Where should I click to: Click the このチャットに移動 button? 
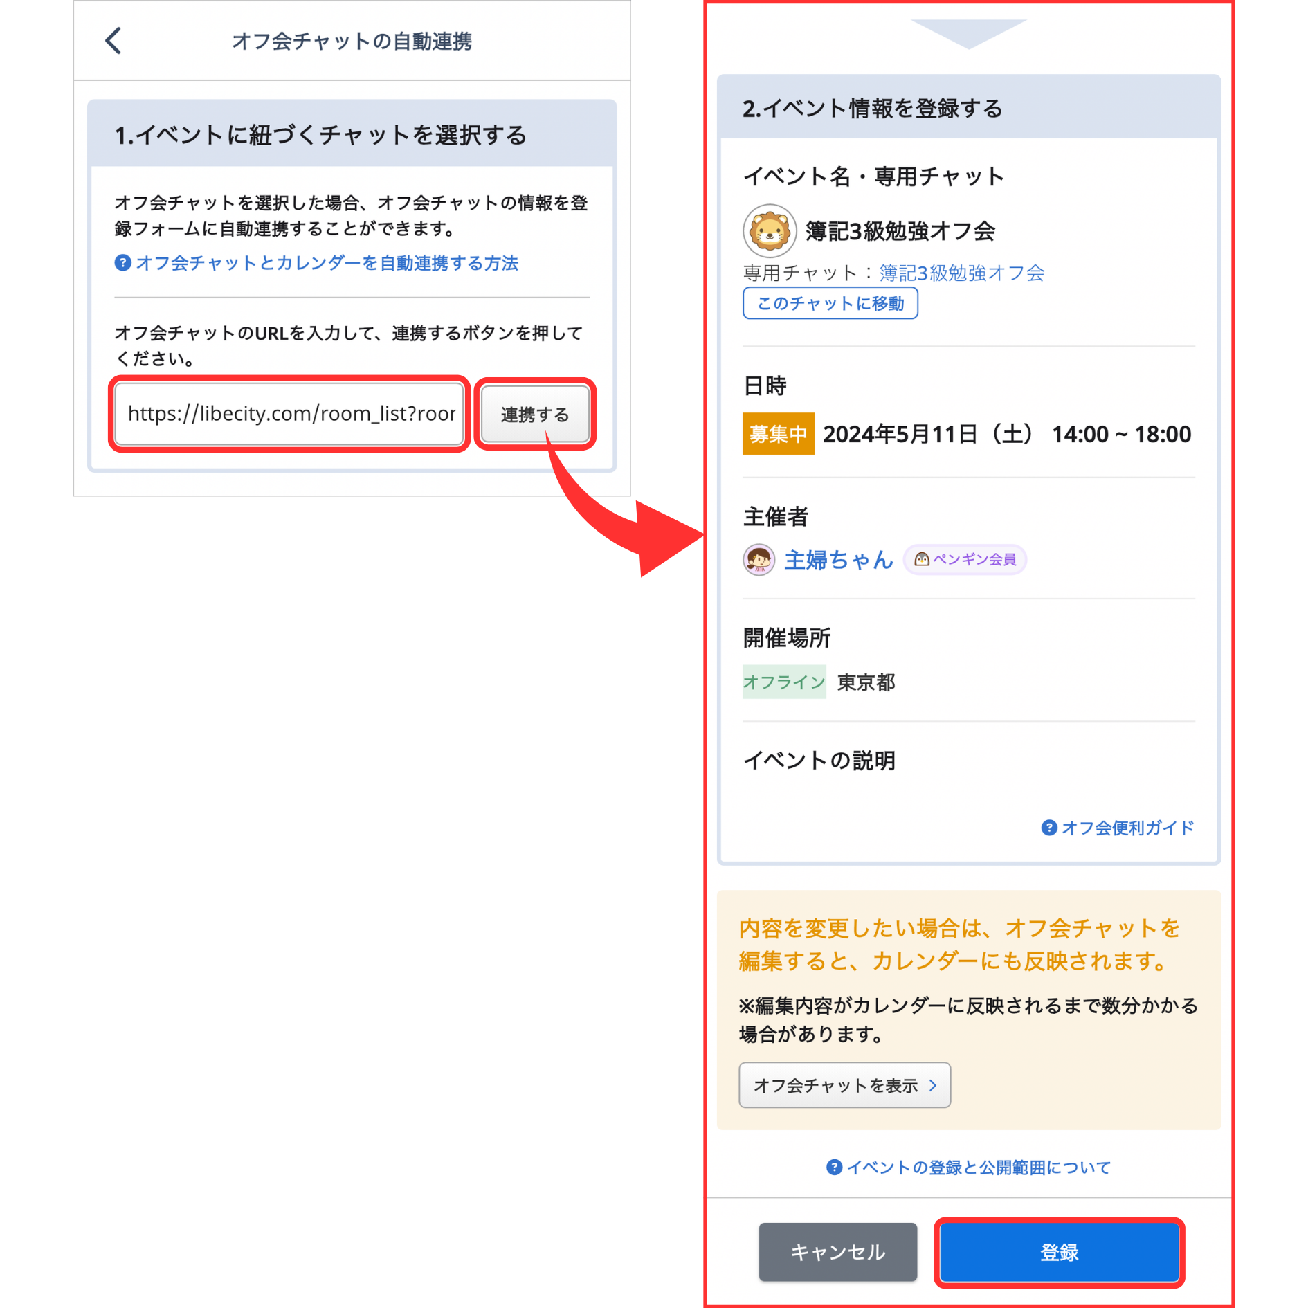point(830,303)
